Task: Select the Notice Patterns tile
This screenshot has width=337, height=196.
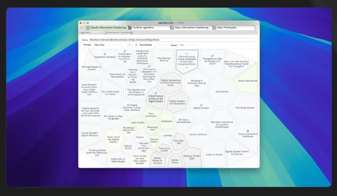Action: 198,135
